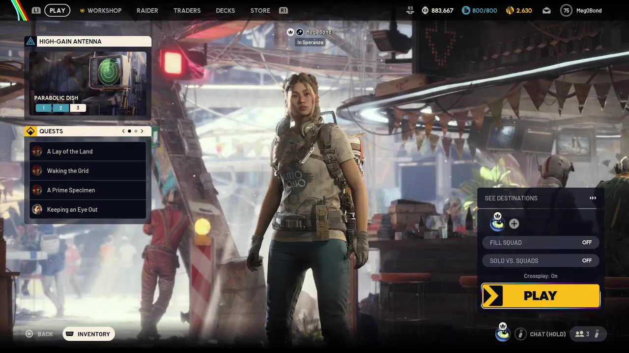629x353 pixels.
Task: Click the L1 bumper icon
Action: [x=36, y=10]
